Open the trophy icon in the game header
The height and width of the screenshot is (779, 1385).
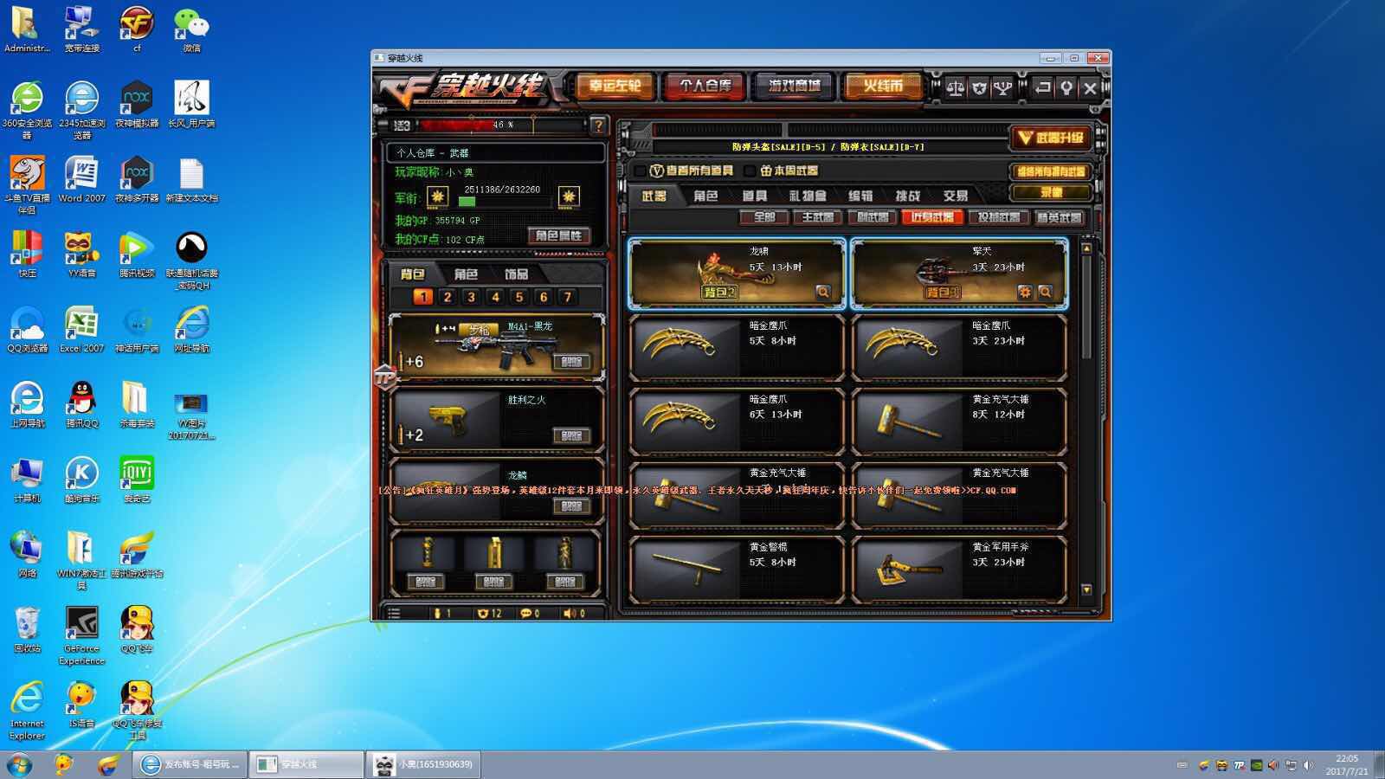pyautogui.click(x=1002, y=87)
